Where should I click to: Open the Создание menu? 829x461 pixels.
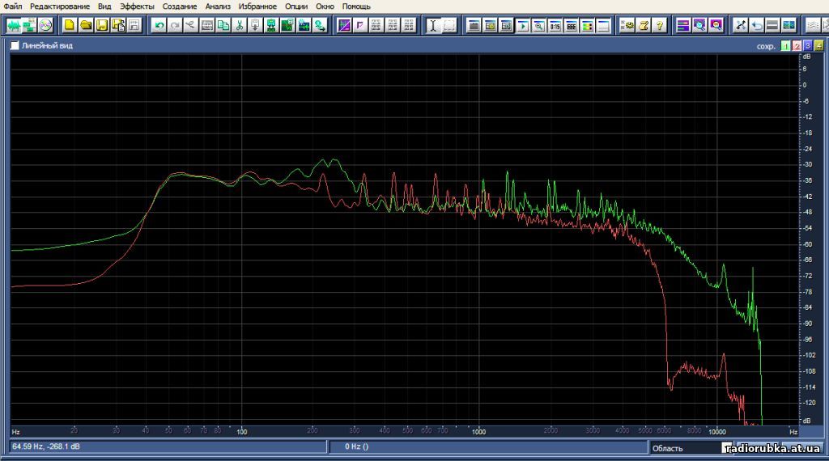(x=180, y=6)
